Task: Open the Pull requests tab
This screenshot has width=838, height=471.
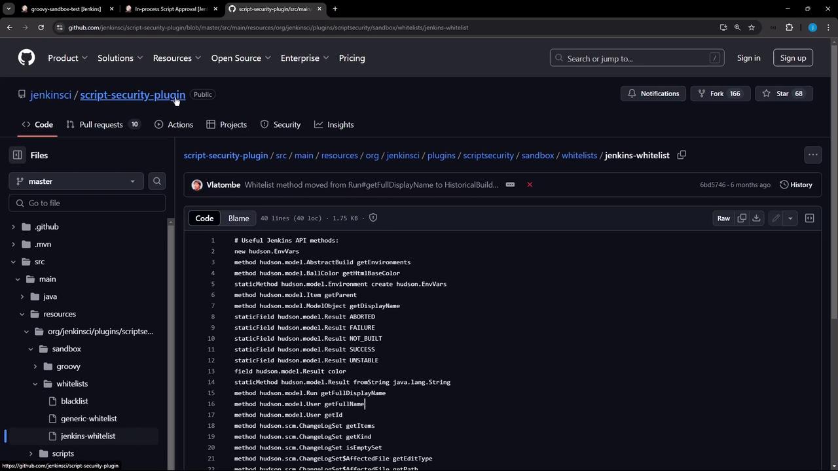Action: tap(101, 124)
